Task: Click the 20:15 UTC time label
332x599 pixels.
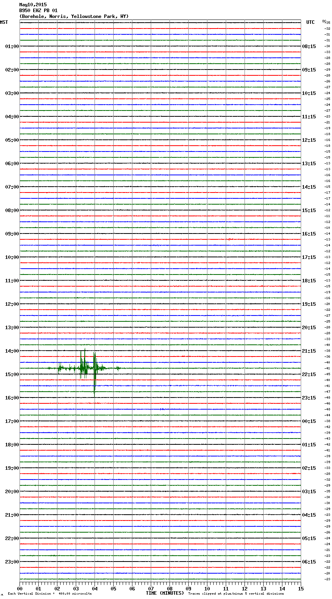Action: point(309,328)
